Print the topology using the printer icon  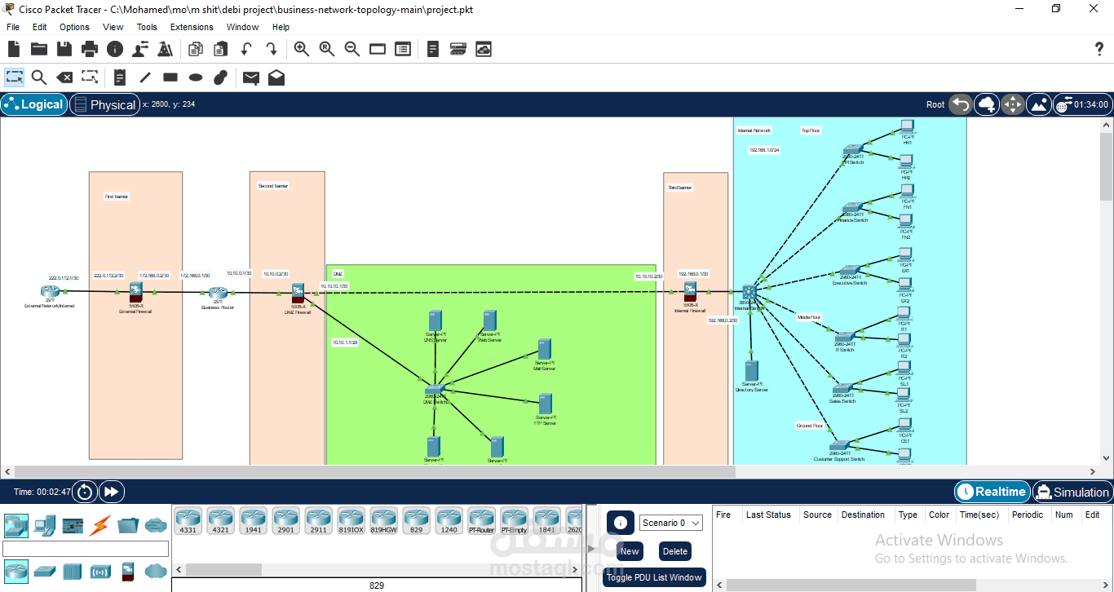tap(90, 49)
